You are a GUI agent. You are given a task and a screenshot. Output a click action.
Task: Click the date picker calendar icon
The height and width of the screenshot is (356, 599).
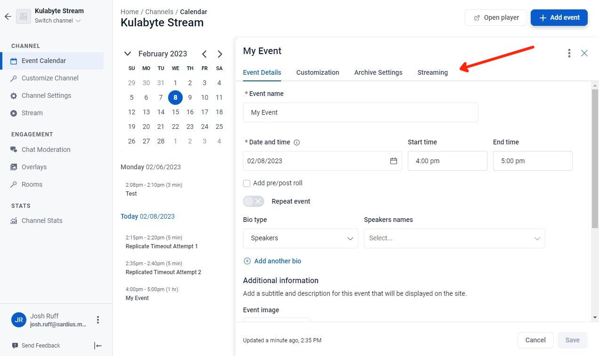[394, 161]
